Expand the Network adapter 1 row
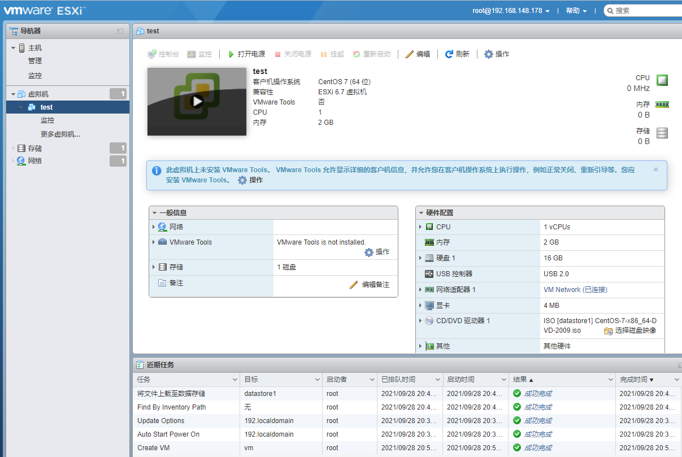 pyautogui.click(x=420, y=290)
